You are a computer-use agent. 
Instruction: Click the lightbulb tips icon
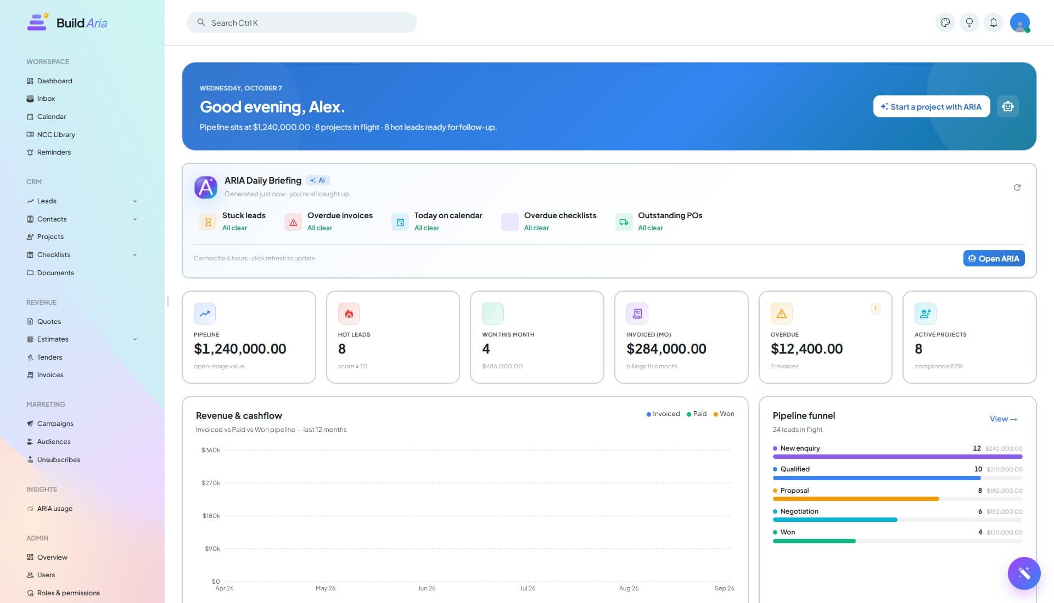[969, 22]
